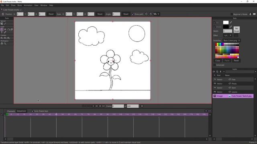Reset the layer Scale values

(100, 14)
